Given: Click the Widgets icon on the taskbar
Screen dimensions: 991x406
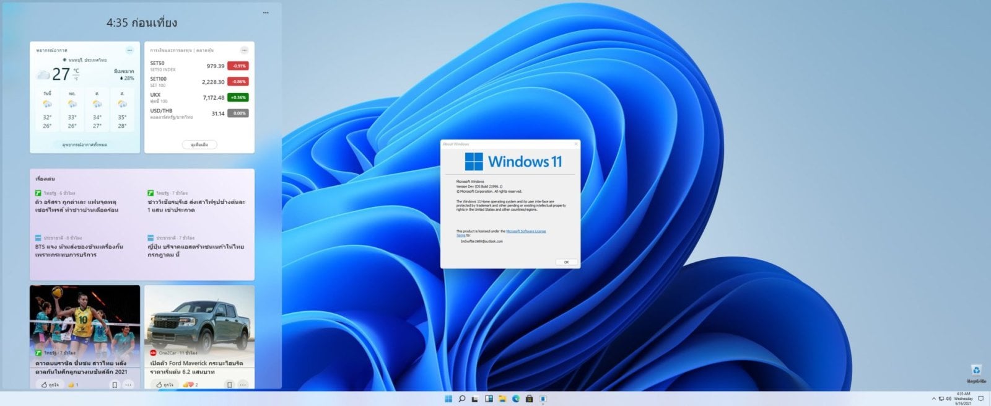Looking at the screenshot, I should tap(489, 399).
